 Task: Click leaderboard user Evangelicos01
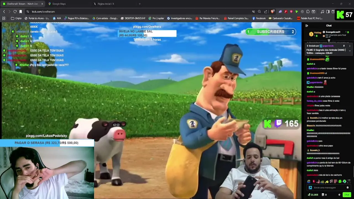point(333,32)
